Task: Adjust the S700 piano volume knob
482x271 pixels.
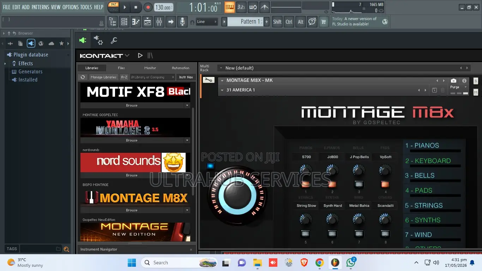Action: [x=306, y=171]
